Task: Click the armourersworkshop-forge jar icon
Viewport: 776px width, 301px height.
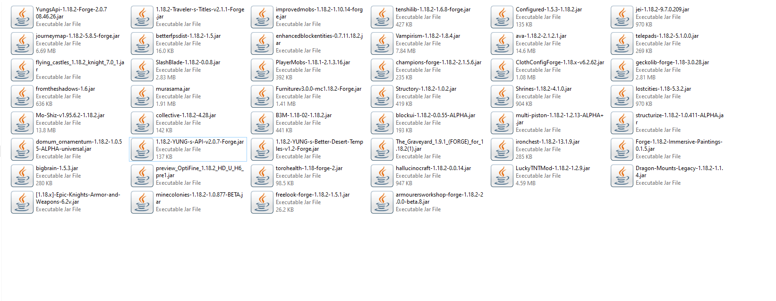Action: click(382, 202)
